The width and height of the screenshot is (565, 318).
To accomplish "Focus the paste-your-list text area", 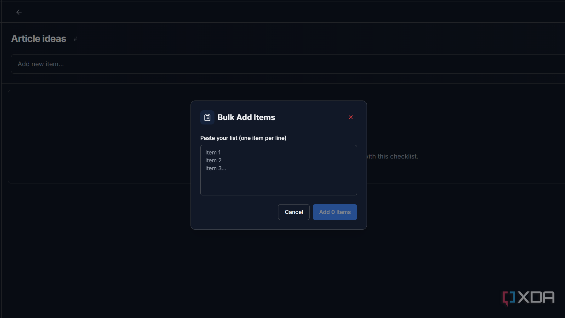I will click(x=278, y=170).
